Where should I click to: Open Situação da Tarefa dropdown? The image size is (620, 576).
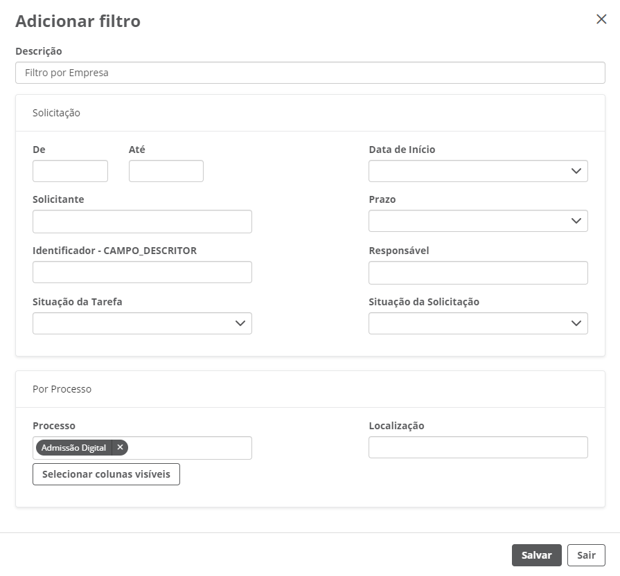[142, 323]
